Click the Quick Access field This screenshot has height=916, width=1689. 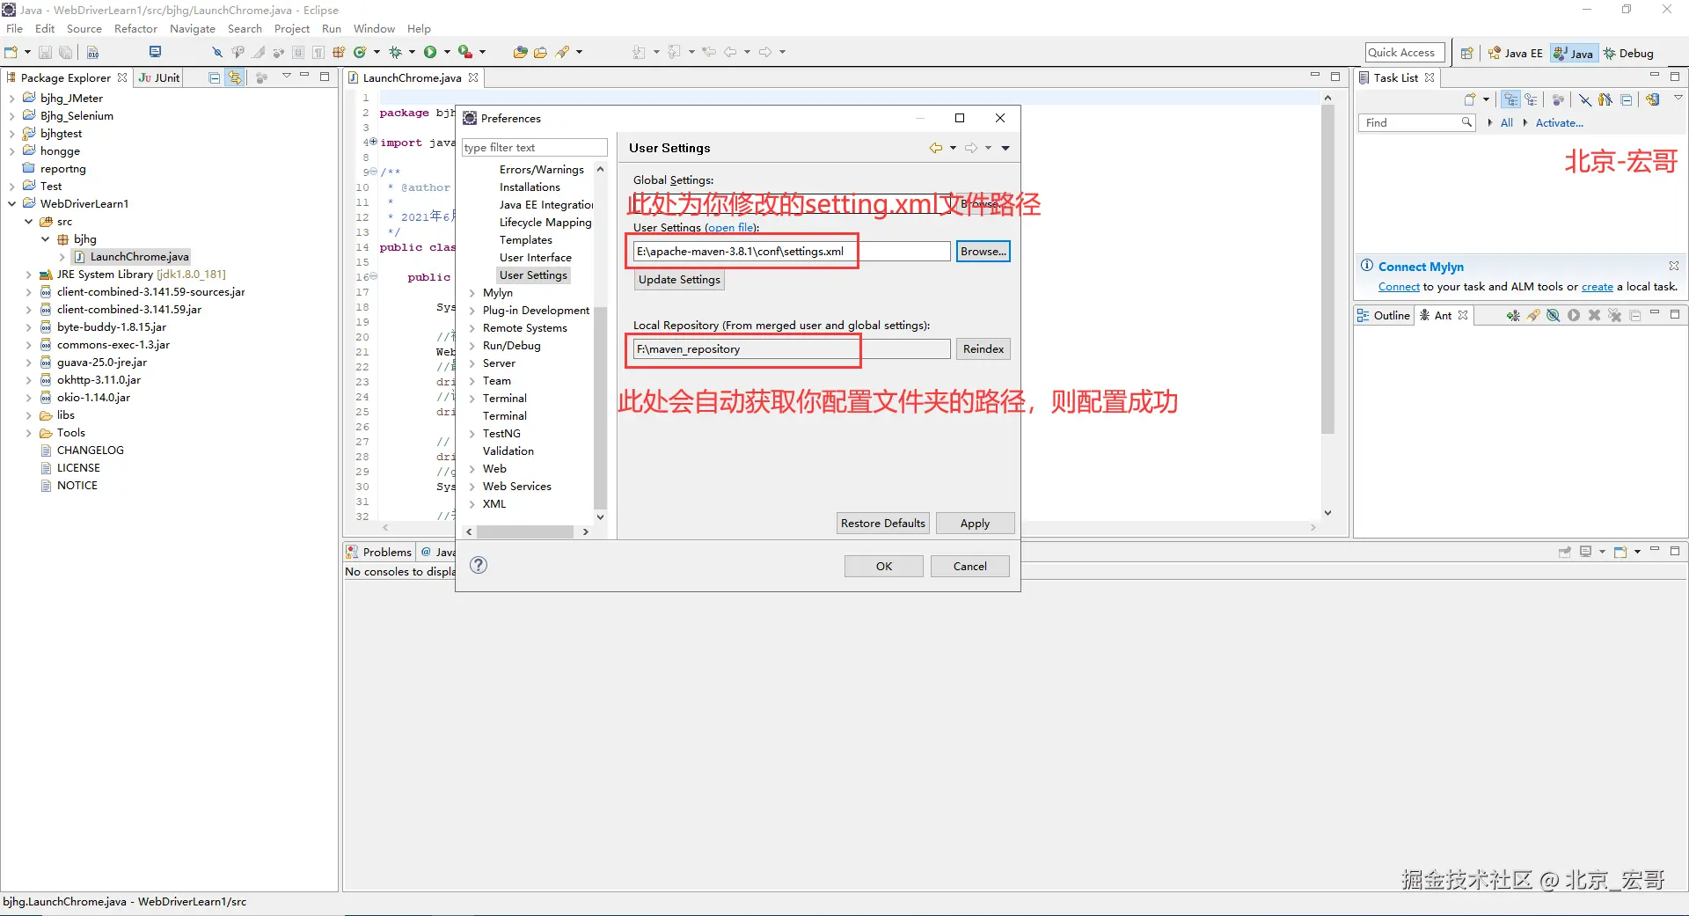pos(1405,53)
